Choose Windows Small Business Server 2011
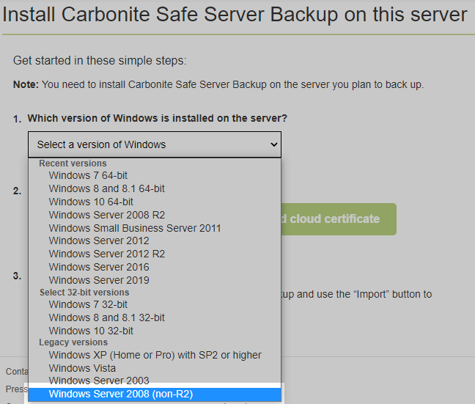The height and width of the screenshot is (404, 475). point(135,228)
